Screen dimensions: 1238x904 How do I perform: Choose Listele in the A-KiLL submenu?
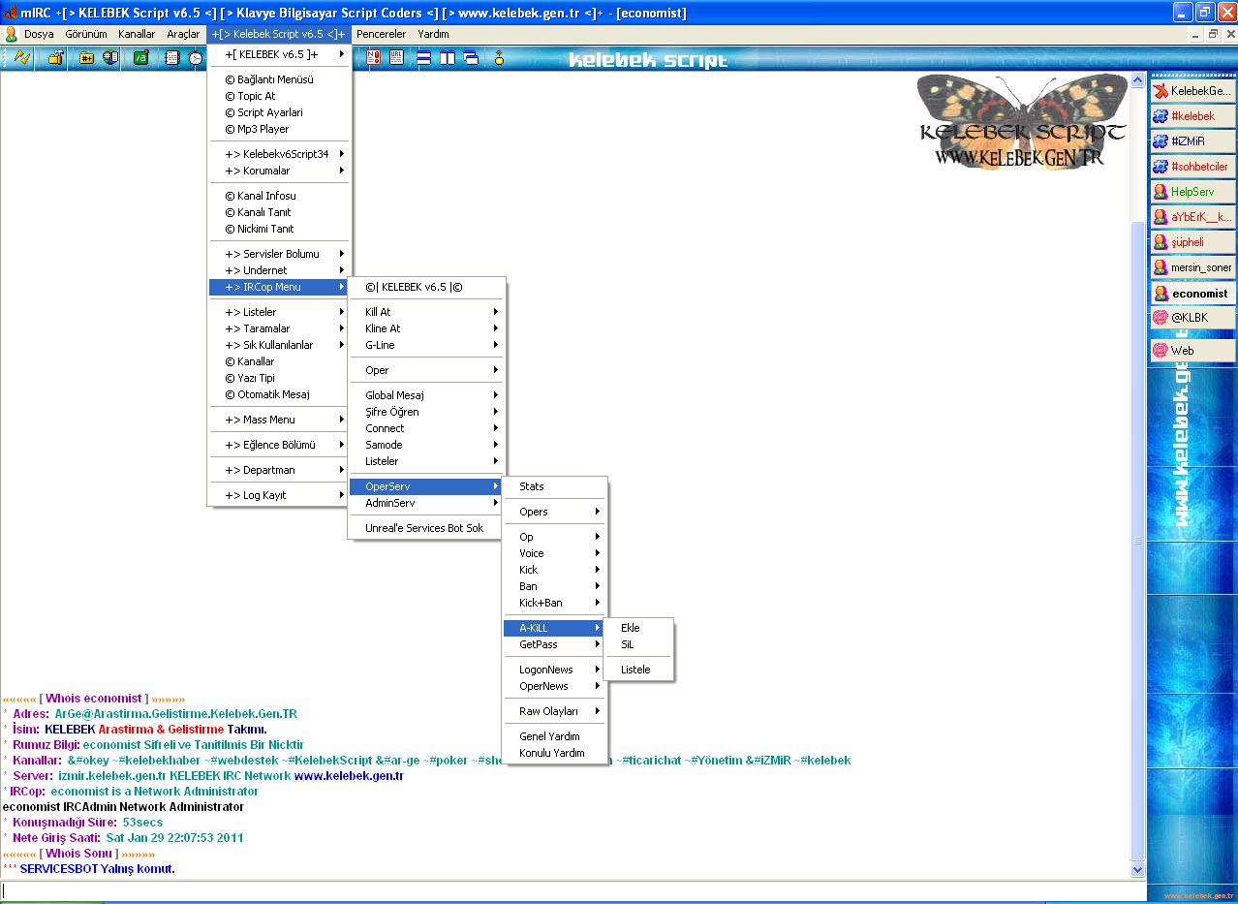638,670
